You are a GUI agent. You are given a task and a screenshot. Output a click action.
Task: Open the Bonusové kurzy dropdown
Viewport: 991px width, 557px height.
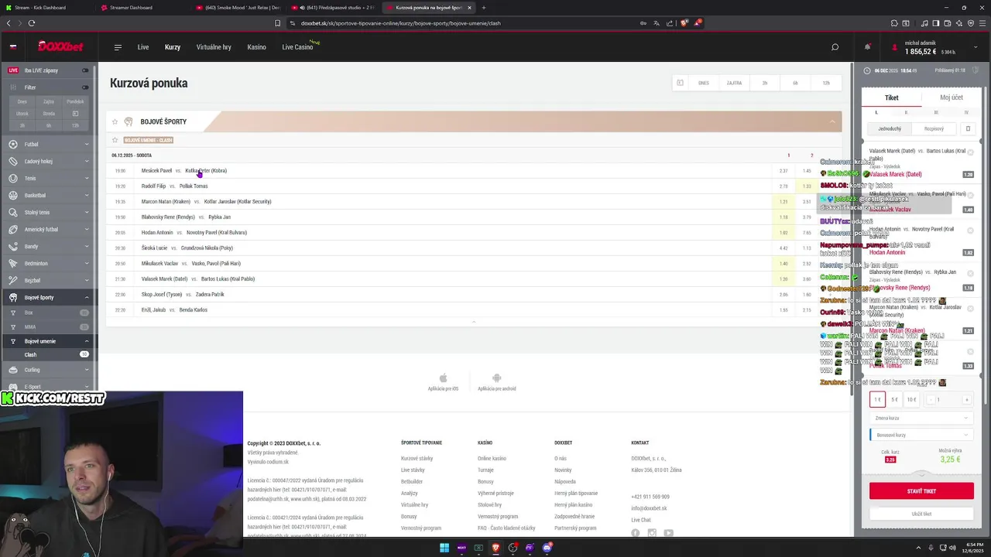click(921, 435)
